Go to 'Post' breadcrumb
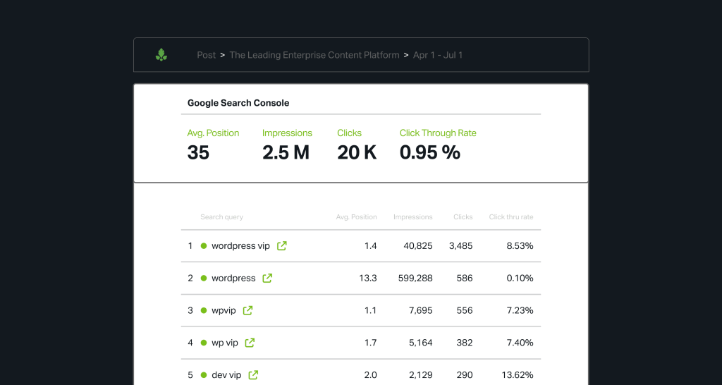Screen dimensions: 722x385 point(207,55)
